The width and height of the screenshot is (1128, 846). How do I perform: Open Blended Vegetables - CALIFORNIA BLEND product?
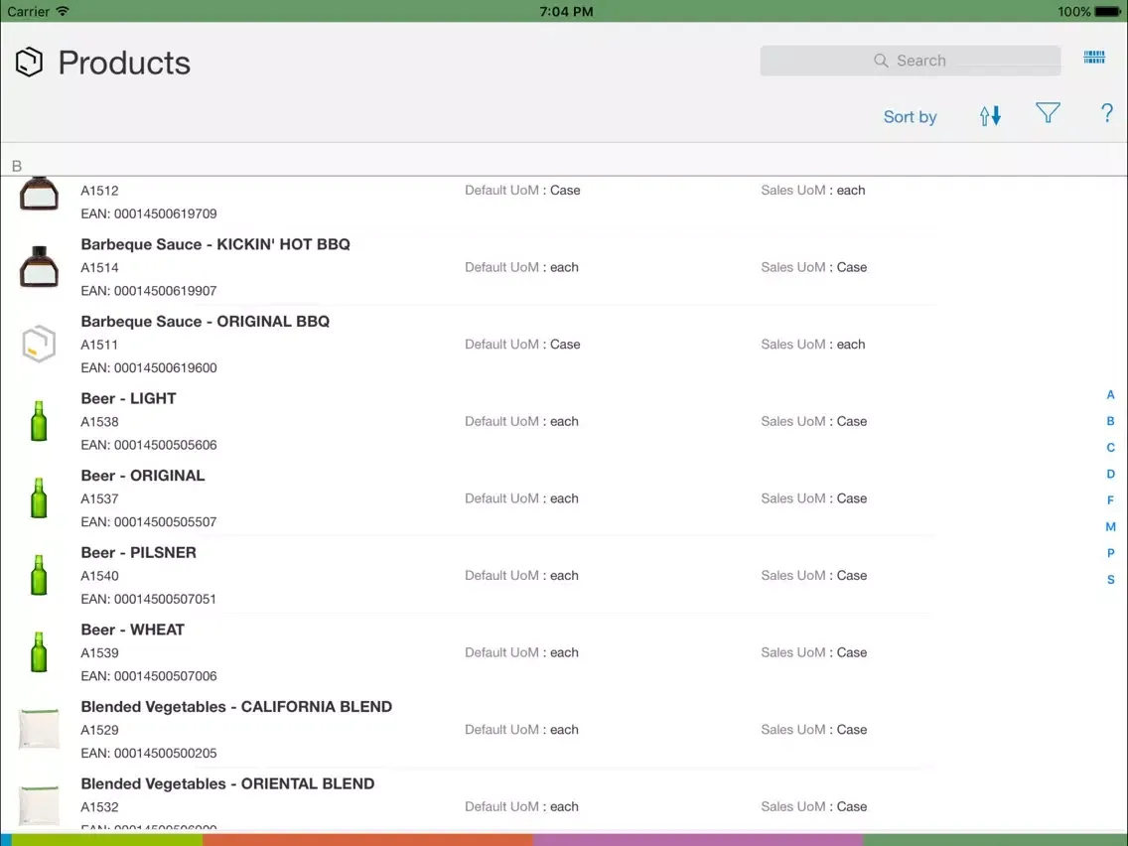pyautogui.click(x=236, y=707)
